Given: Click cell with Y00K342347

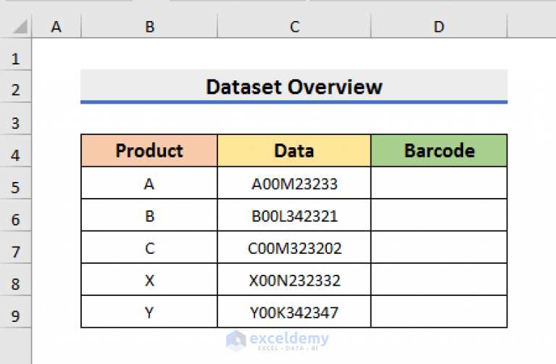Looking at the screenshot, I should coord(294,312).
